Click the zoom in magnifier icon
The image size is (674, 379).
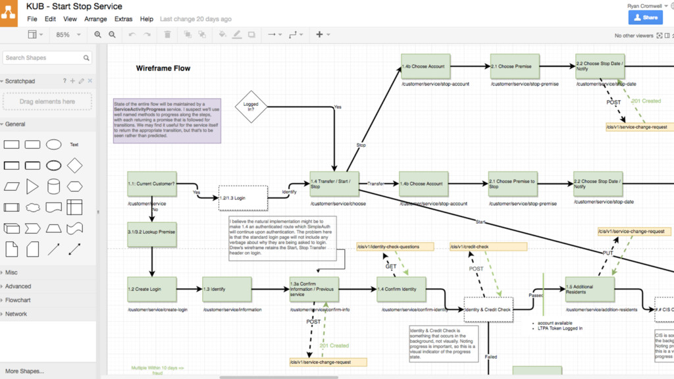(98, 35)
